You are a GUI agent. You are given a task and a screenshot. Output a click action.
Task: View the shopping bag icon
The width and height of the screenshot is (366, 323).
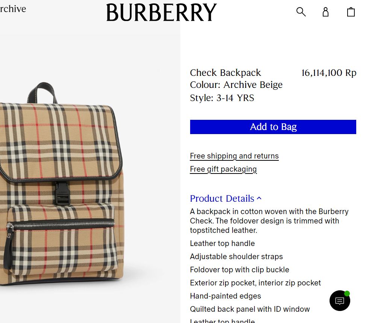[351, 12]
